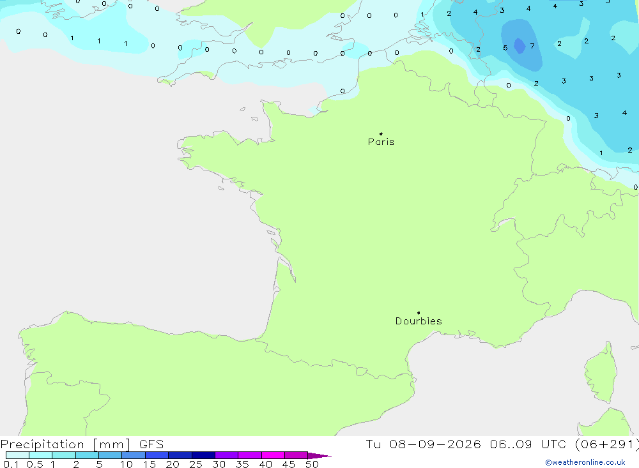Click the legend scale label '0.1'
639x468 pixels.
coord(11,464)
